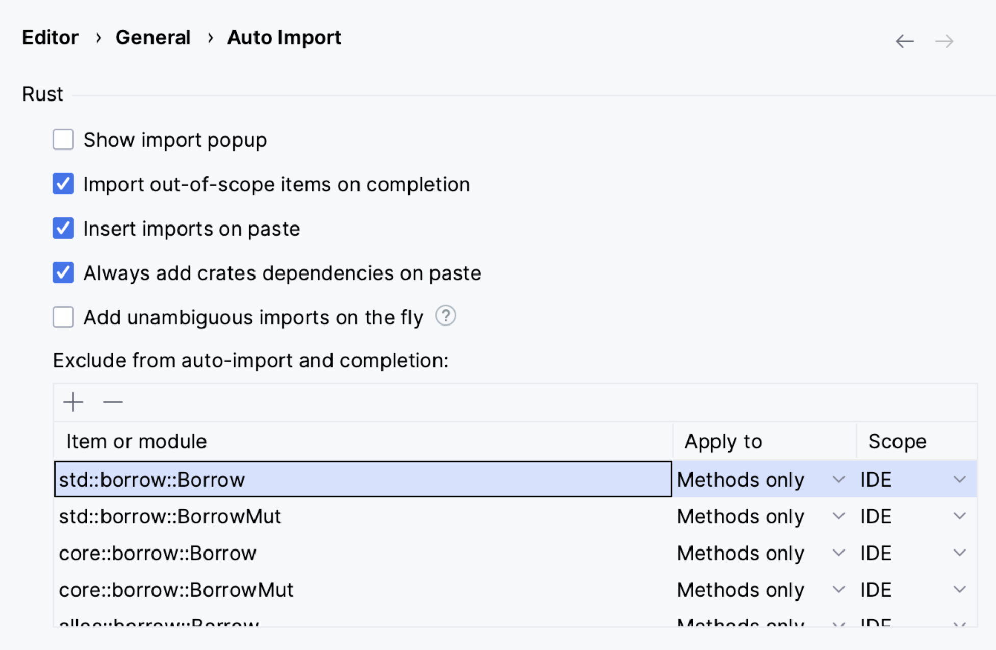The image size is (996, 650).
Task: Disable Import out-of-scope items on completion
Action: pos(63,184)
